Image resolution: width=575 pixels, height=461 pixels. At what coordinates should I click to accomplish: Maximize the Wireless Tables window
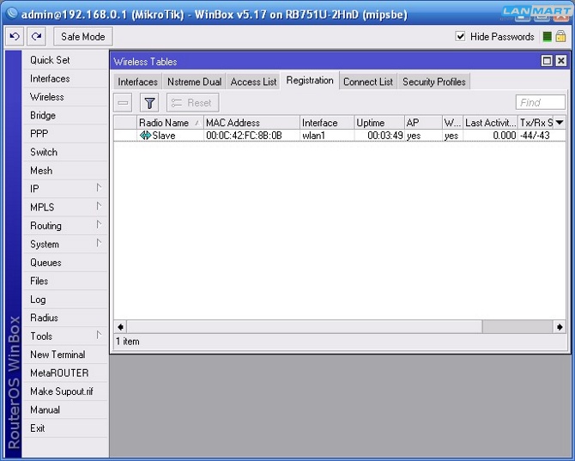[x=547, y=61]
